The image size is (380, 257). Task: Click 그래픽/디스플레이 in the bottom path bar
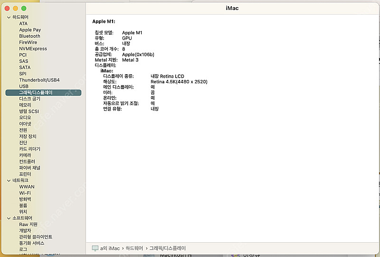point(167,248)
